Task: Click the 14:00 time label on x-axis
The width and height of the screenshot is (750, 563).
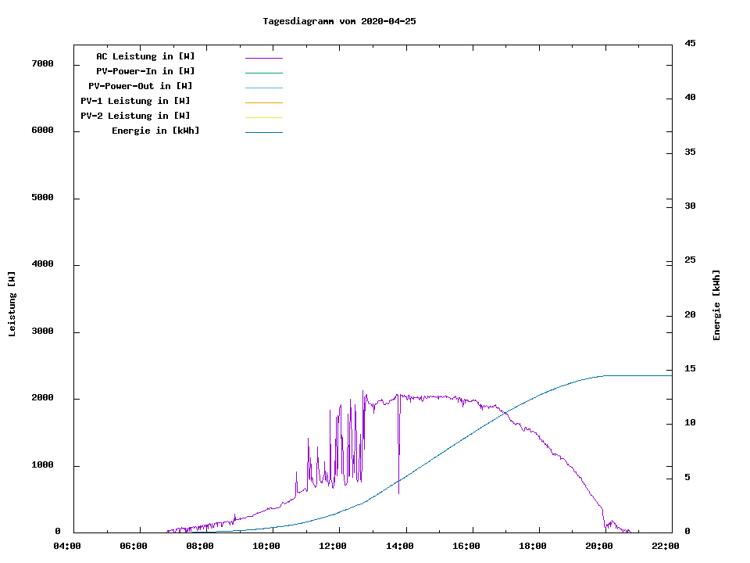Action: 400,546
